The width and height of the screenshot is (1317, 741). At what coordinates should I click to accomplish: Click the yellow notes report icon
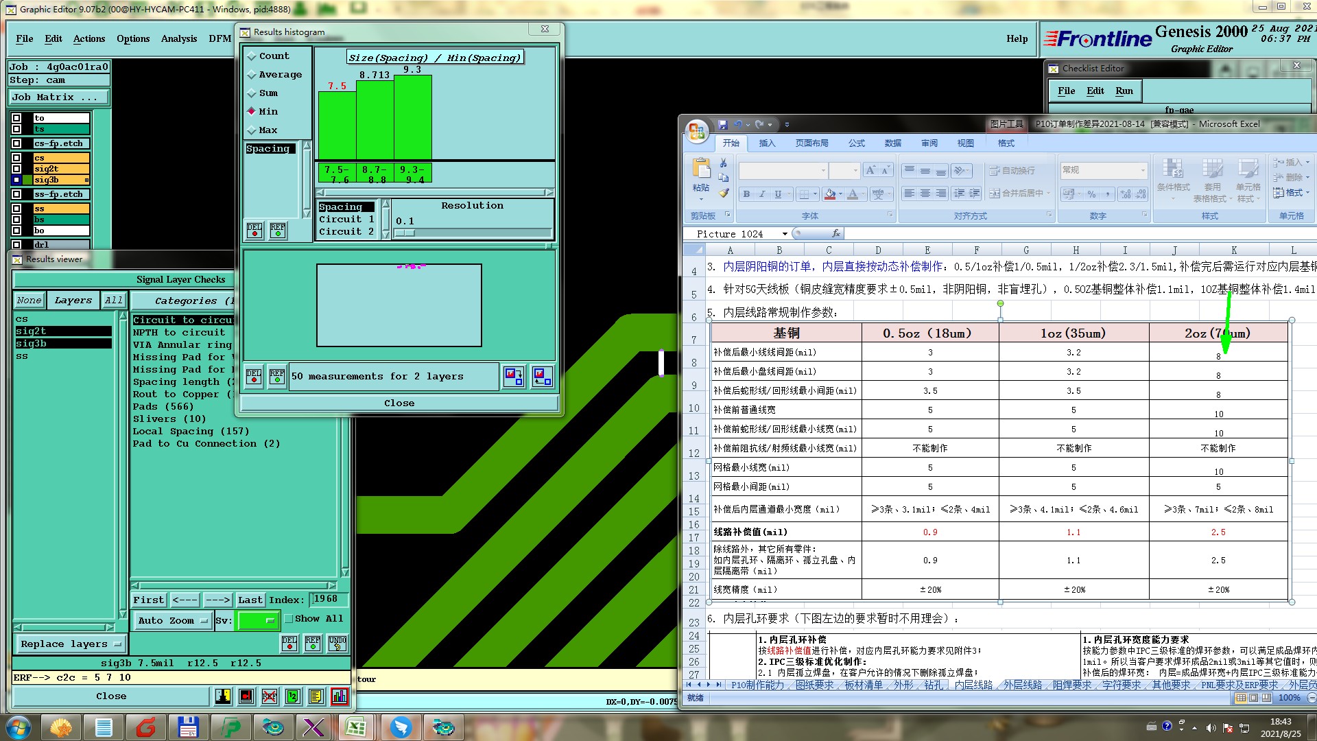[316, 696]
